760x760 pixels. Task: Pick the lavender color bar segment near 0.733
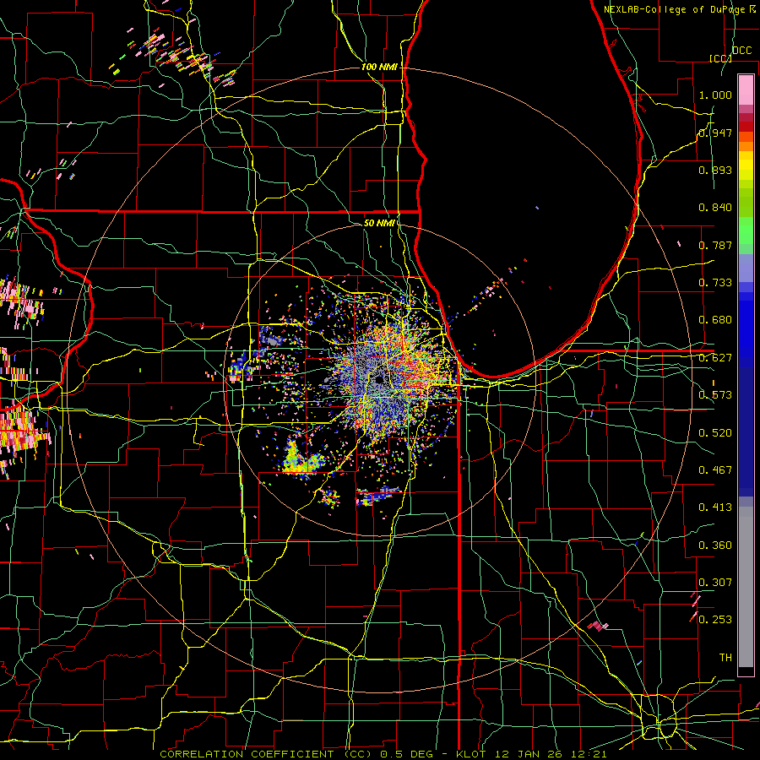[x=746, y=268]
